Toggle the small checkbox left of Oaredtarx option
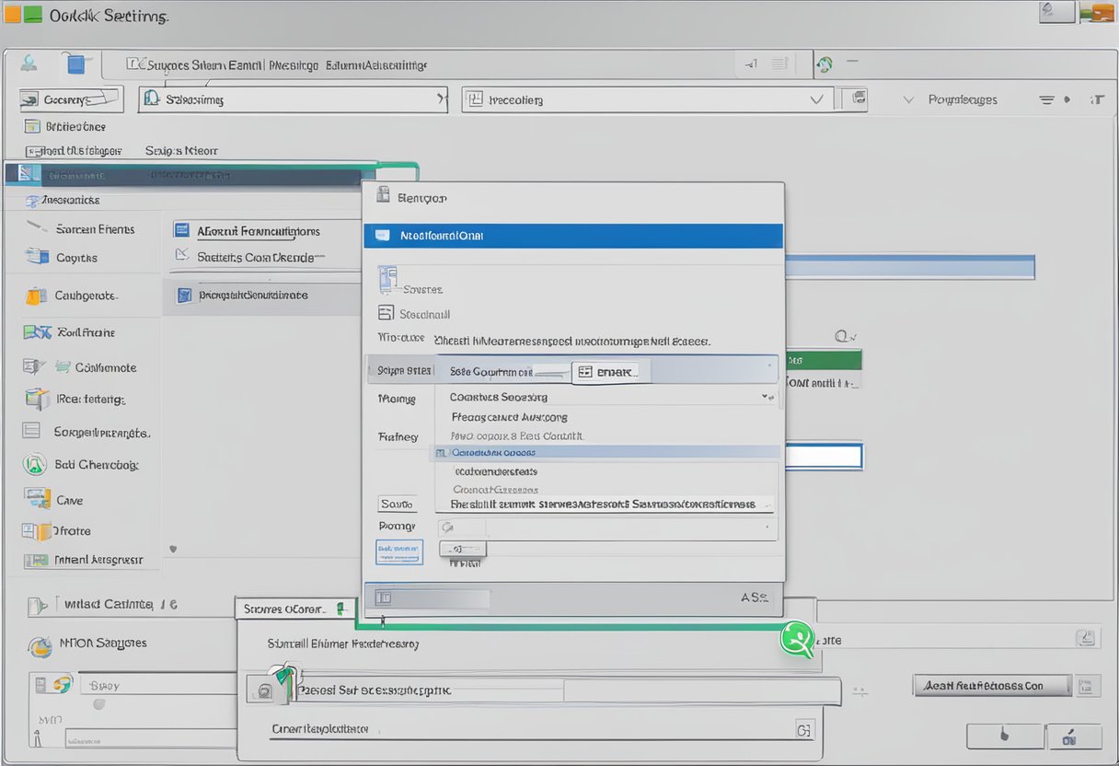1119x766 pixels. (441, 453)
